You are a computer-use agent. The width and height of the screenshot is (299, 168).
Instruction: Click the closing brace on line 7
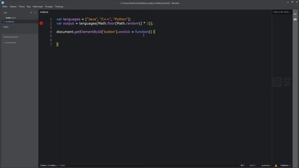pos(57,44)
